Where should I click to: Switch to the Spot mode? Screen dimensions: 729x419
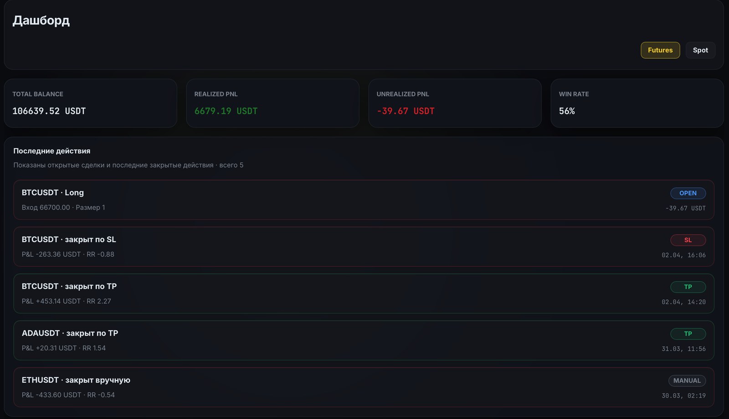[x=700, y=50]
